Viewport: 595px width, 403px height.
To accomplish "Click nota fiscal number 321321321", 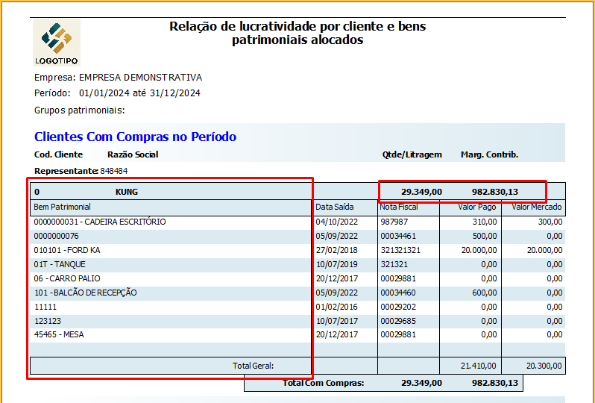I will point(400,250).
